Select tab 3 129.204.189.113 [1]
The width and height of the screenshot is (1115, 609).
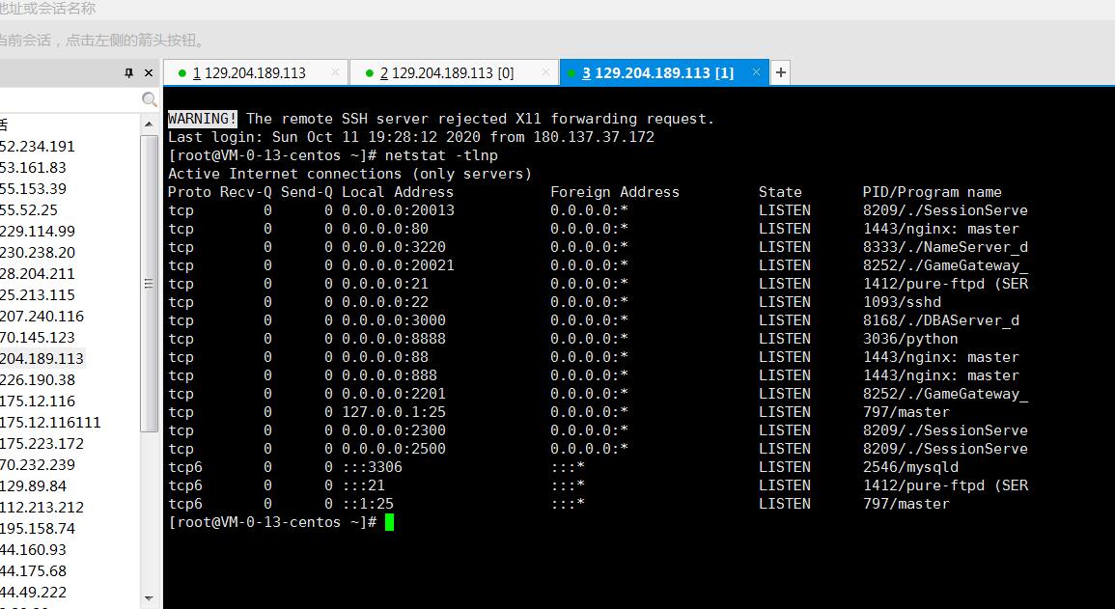657,73
